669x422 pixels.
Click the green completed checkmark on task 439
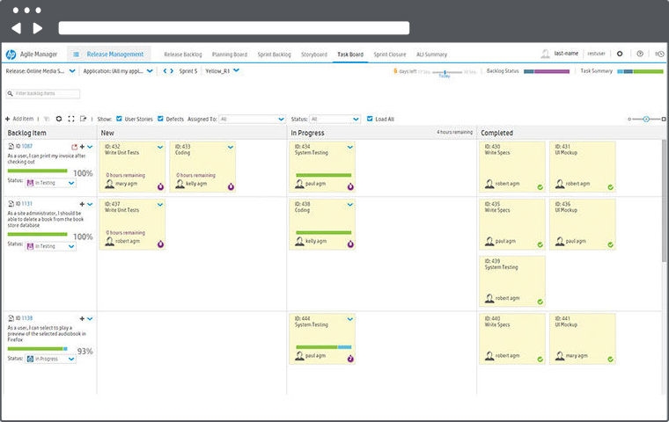tap(540, 302)
